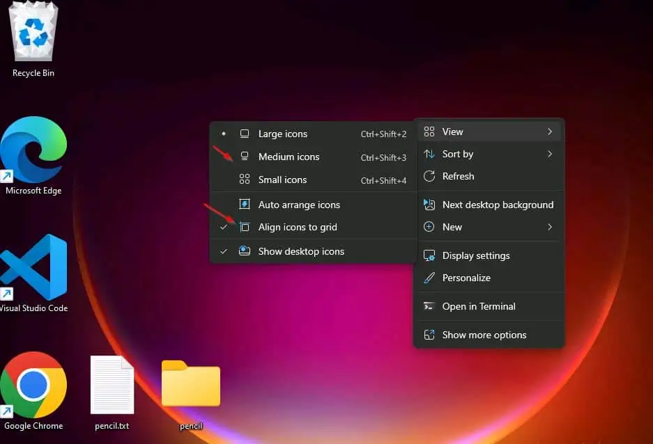Click the Sort by arrows icon
Image resolution: width=653 pixels, height=444 pixels.
[429, 154]
